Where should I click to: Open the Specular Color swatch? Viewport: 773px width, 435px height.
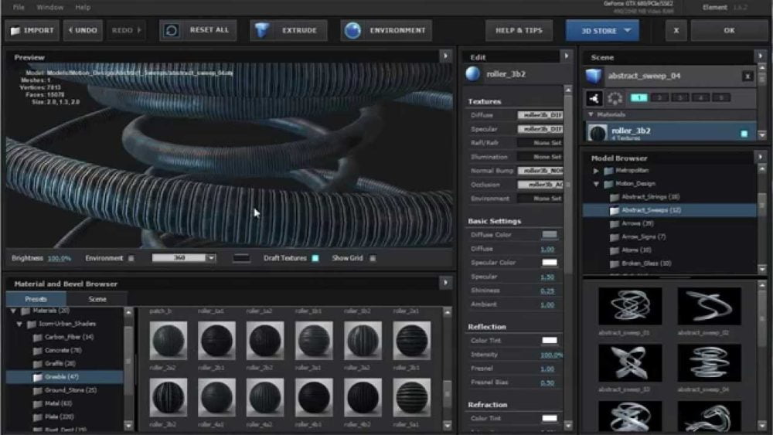[549, 263]
